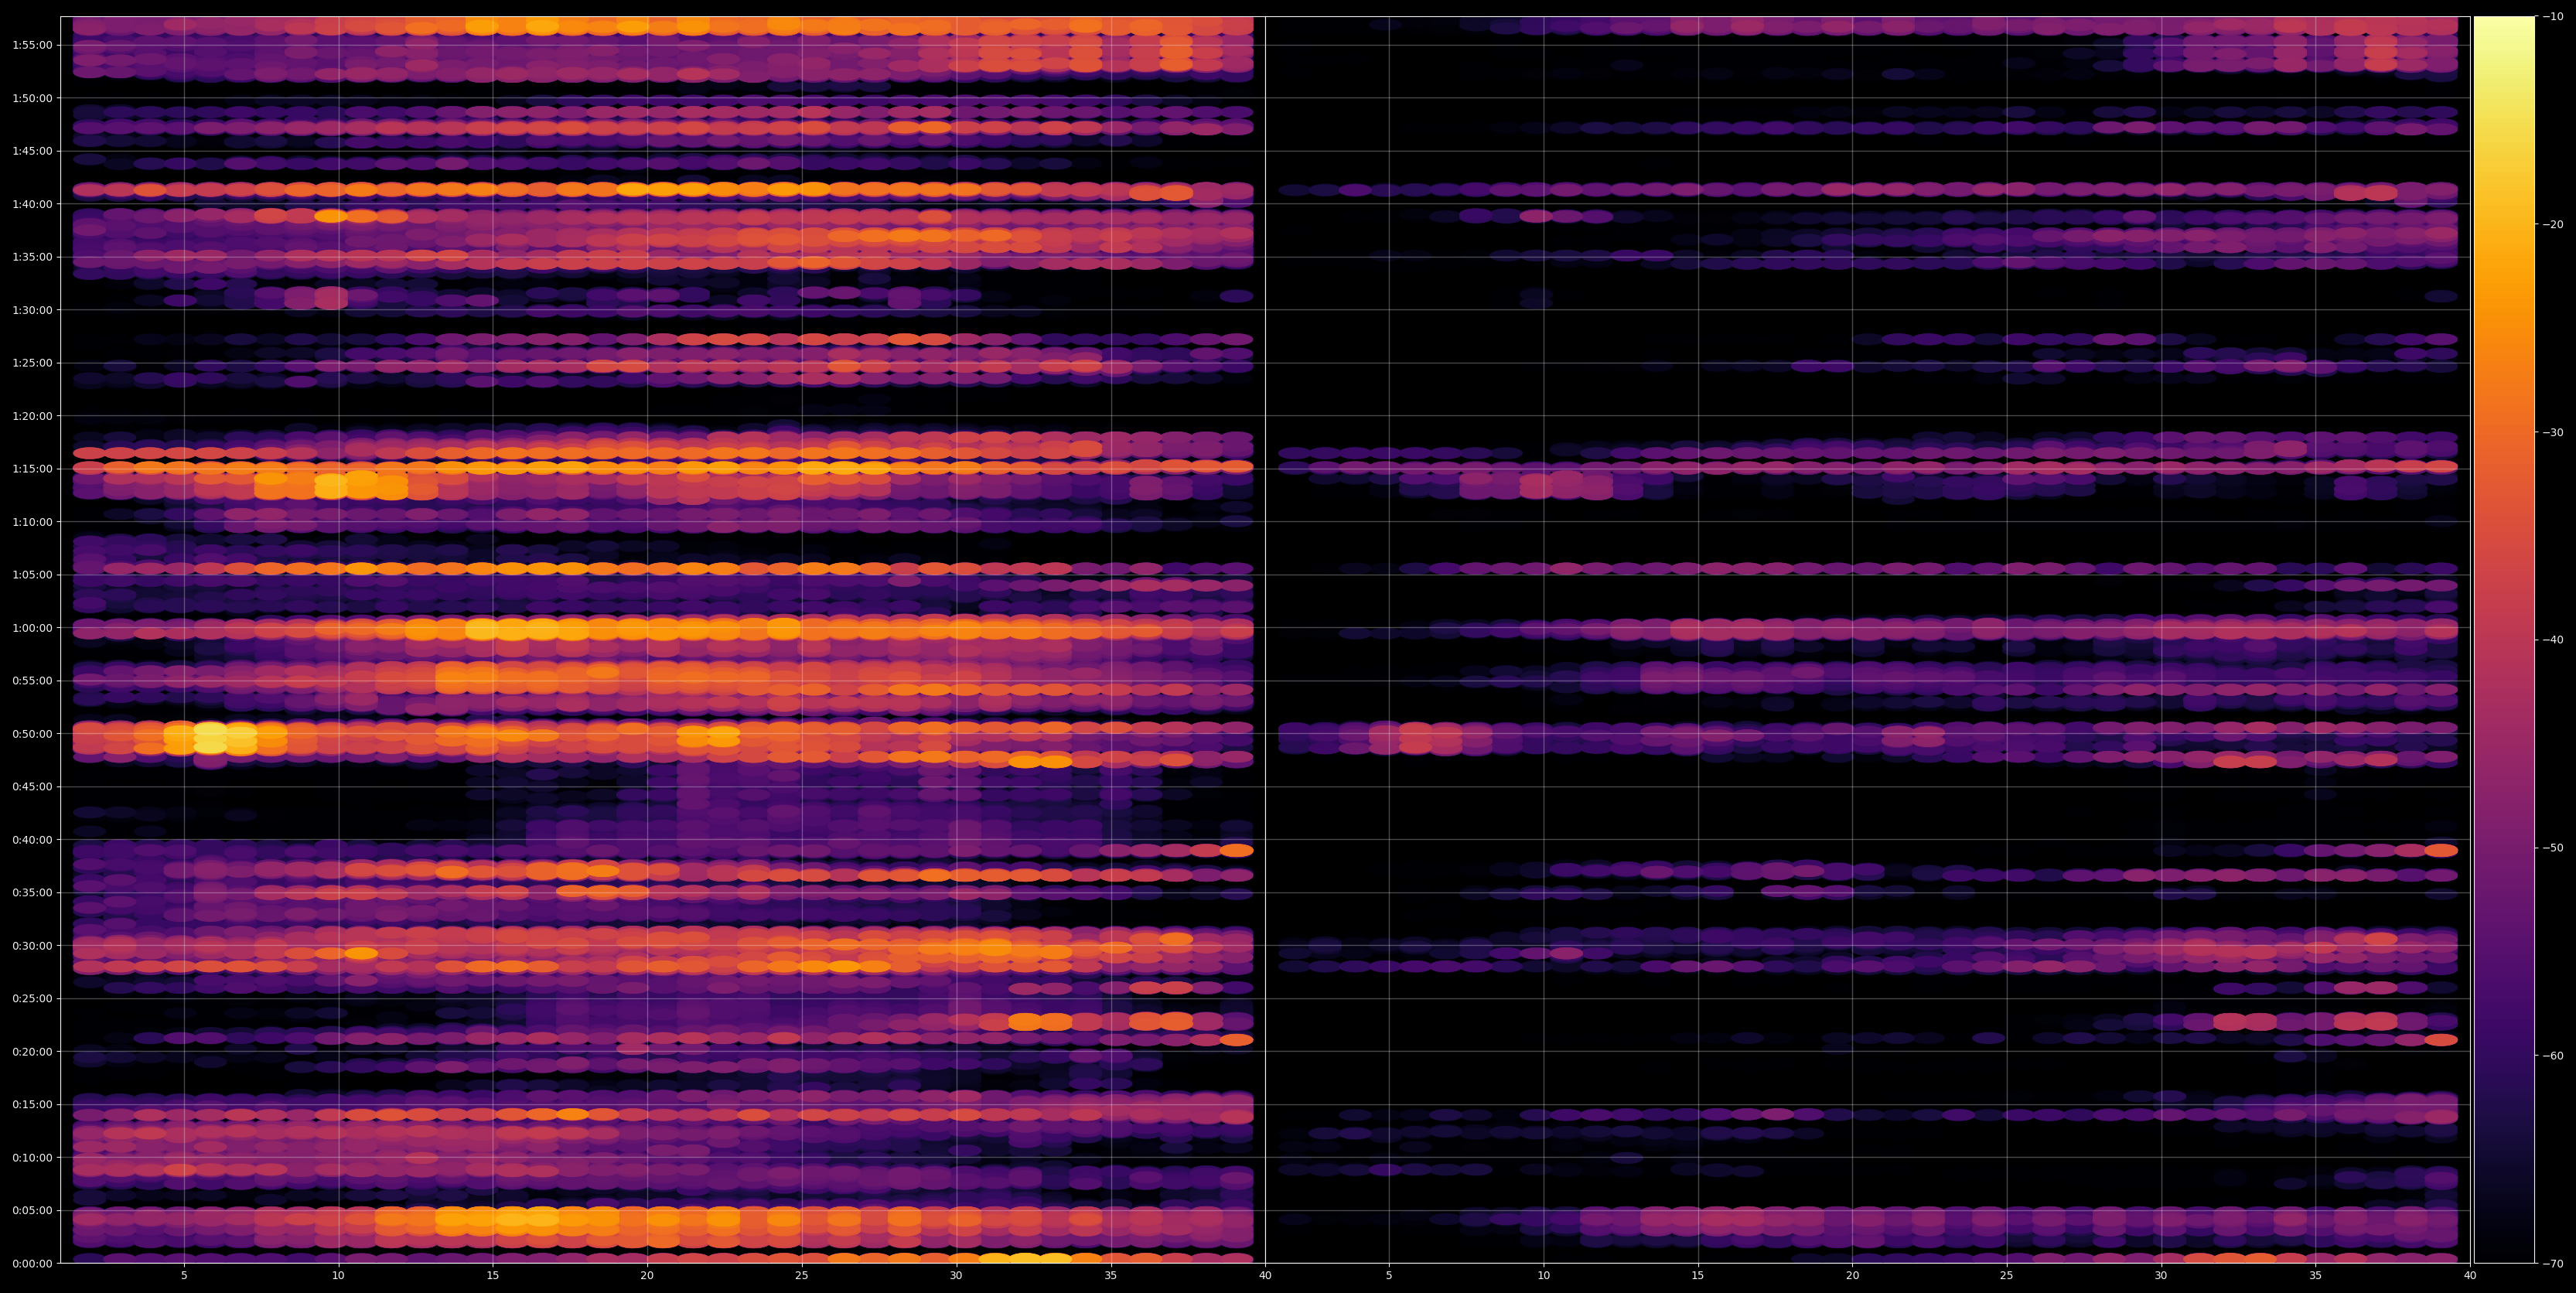This screenshot has height=1293, width=2576.
Task: Click the 1:55:00 time axis label
Action: 32,44
